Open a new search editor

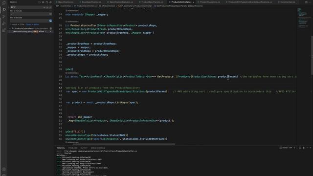pos(47,2)
